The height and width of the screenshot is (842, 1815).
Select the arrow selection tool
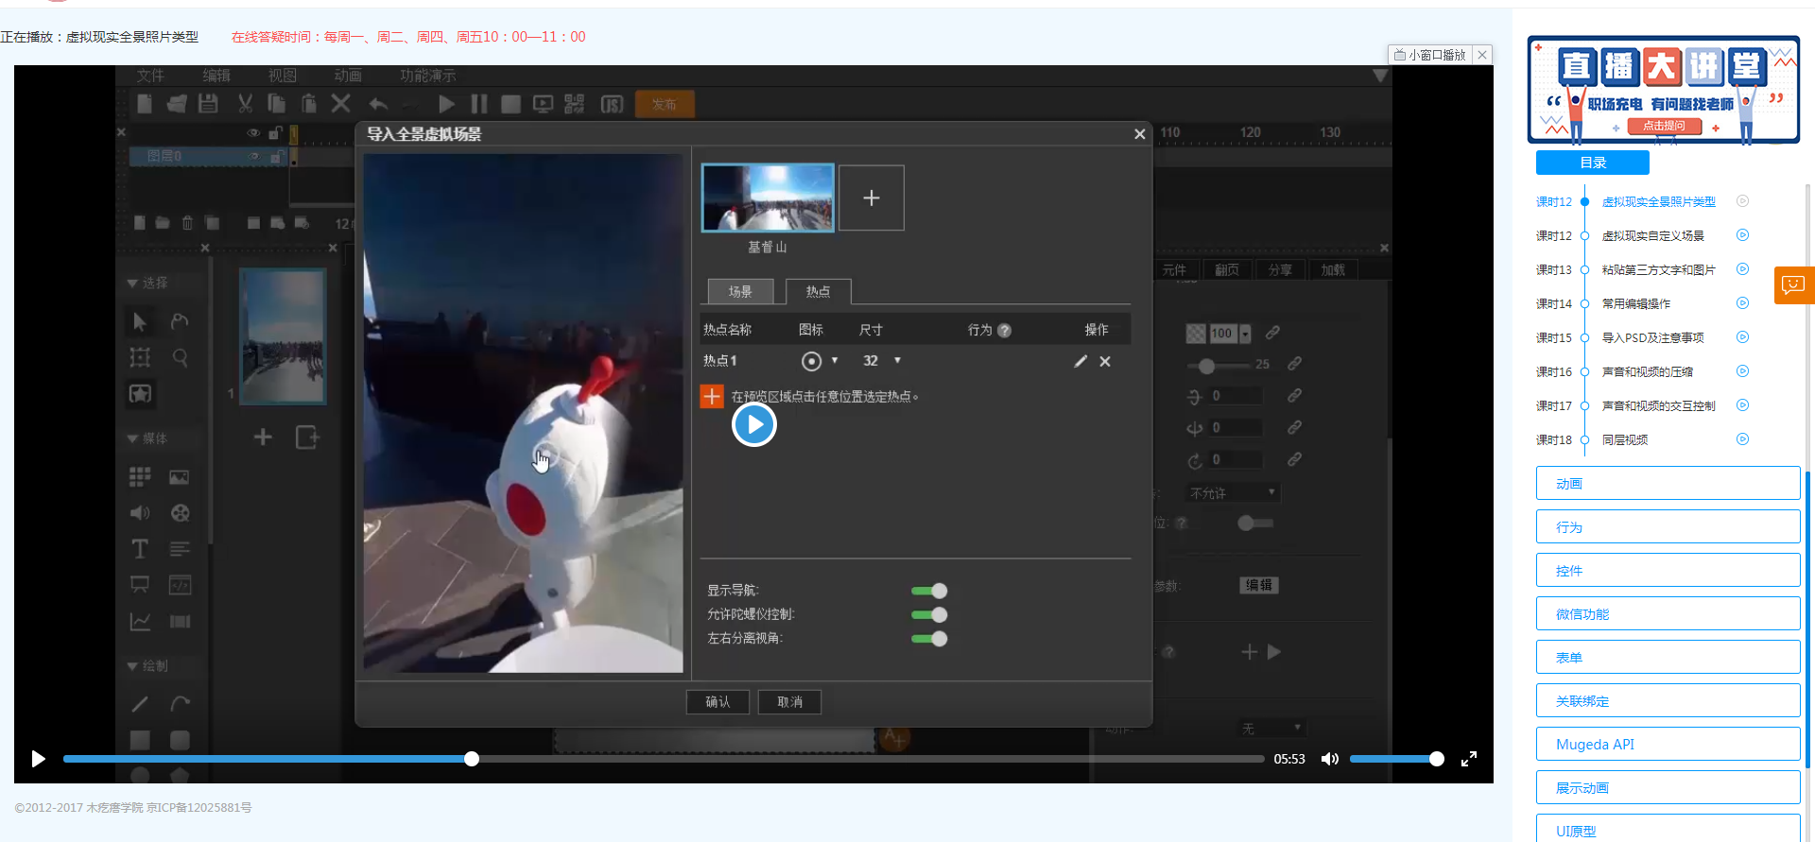click(140, 321)
